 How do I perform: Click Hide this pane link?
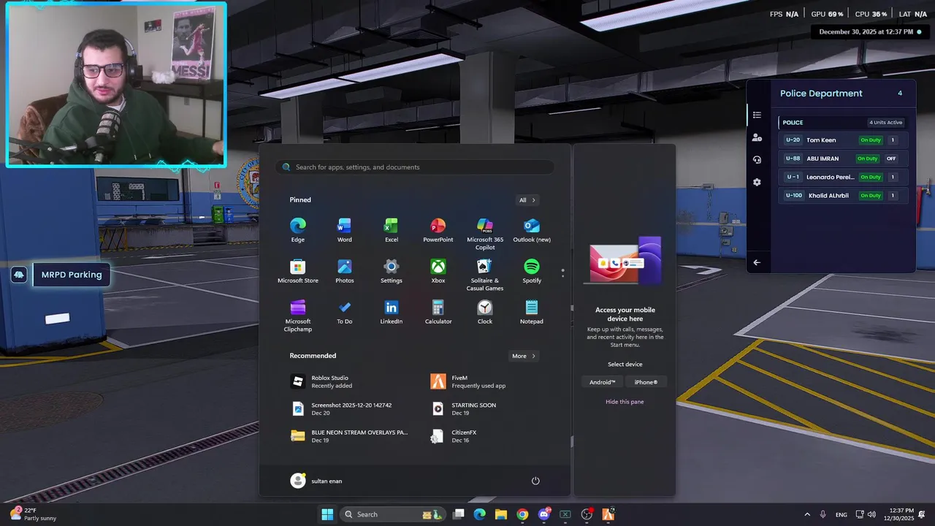coord(625,402)
